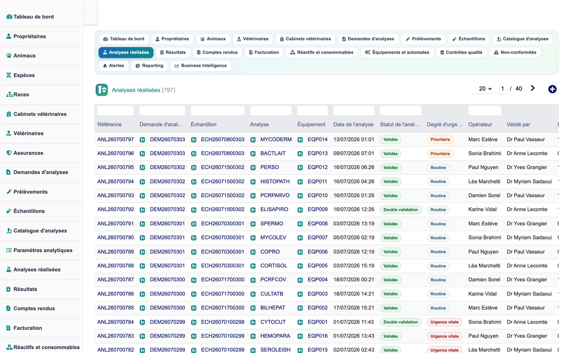Viewport: 571px width, 353px height.
Task: Click the Cabinets vétérinaires building icon in sidebar
Action: 9,114
